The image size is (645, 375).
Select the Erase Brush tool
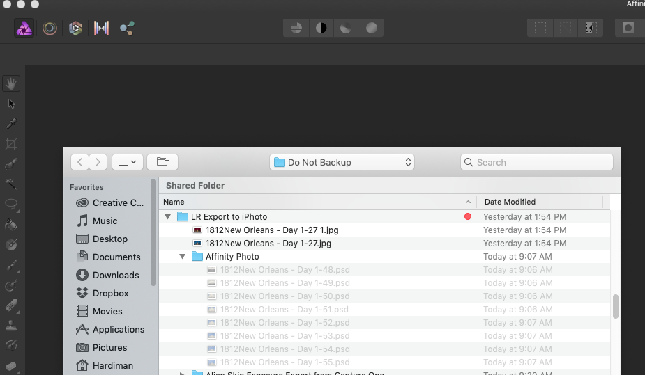(x=11, y=305)
